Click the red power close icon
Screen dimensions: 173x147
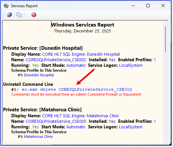[x=34, y=15]
